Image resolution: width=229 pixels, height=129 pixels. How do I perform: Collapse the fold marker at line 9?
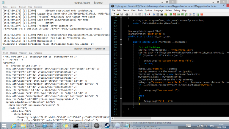(121, 18)
